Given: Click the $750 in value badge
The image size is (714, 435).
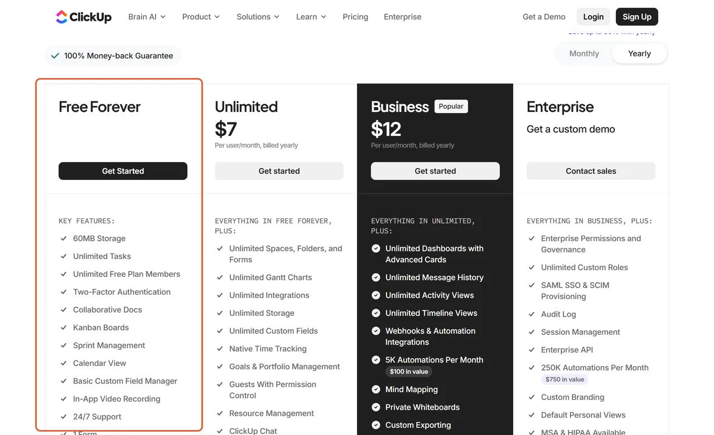Looking at the screenshot, I should [565, 379].
